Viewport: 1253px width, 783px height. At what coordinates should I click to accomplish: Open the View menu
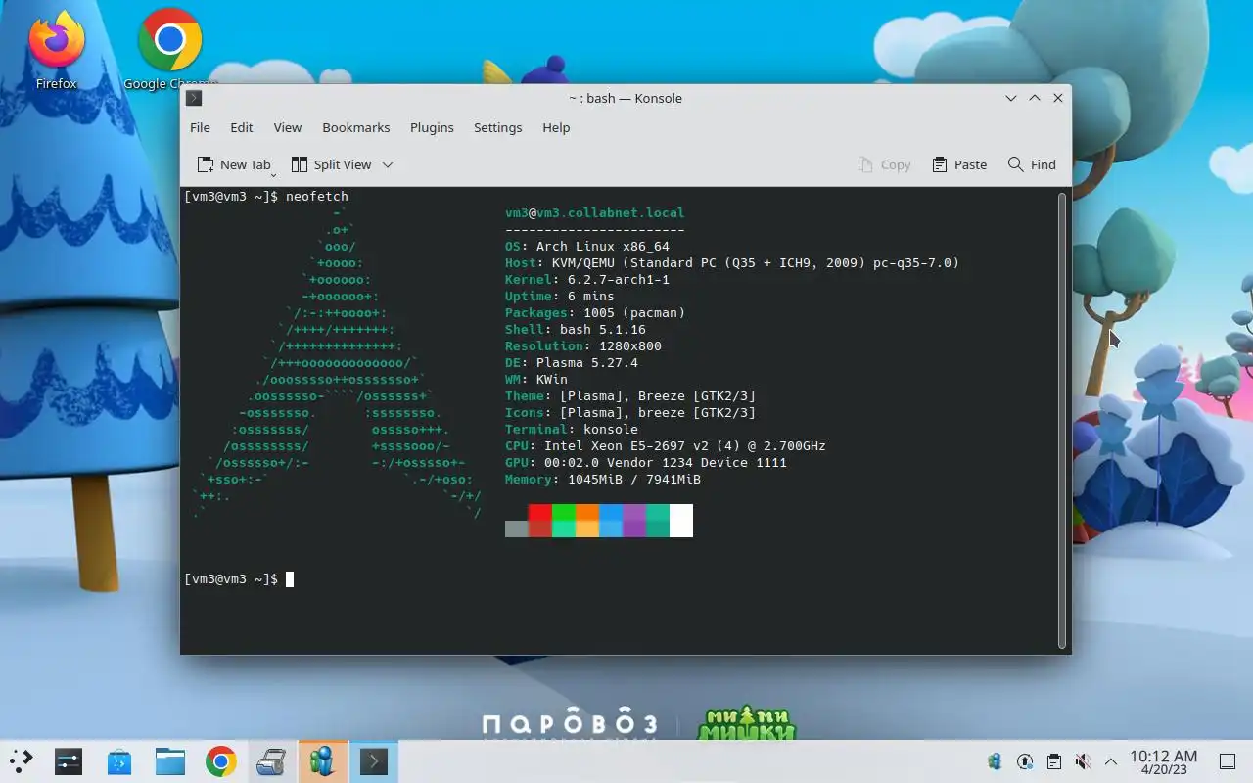pyautogui.click(x=288, y=127)
